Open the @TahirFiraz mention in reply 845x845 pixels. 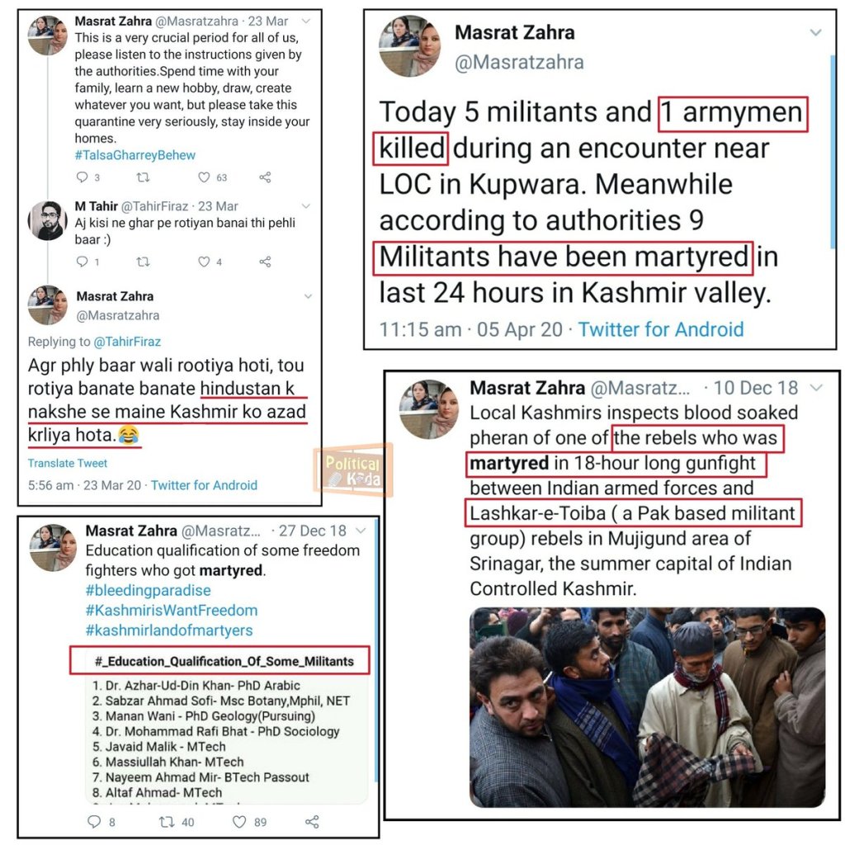click(127, 342)
